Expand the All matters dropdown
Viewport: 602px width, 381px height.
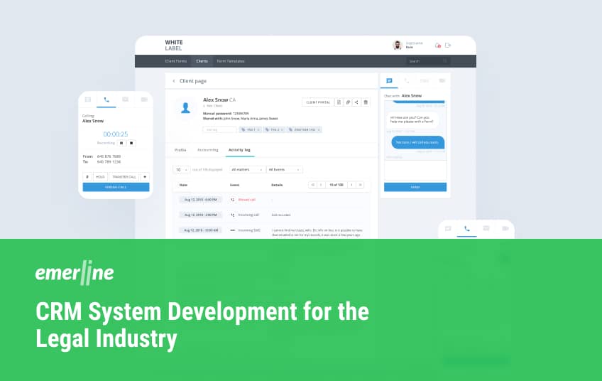[247, 170]
